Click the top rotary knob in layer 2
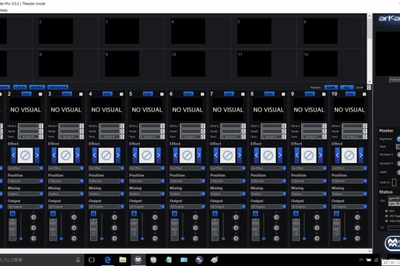400x266 pixels. (x=33, y=217)
